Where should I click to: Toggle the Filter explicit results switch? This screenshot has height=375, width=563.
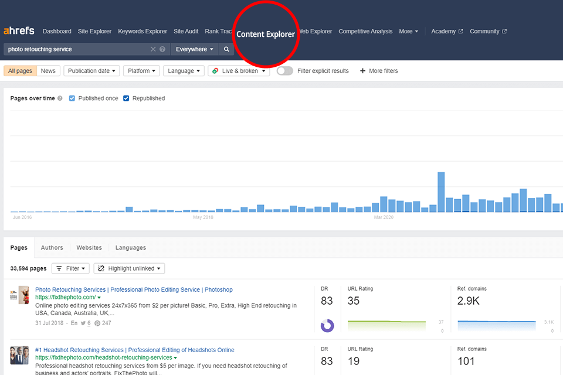[x=284, y=71]
